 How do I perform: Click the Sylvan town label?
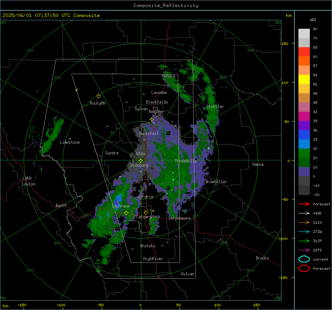tap(141, 109)
